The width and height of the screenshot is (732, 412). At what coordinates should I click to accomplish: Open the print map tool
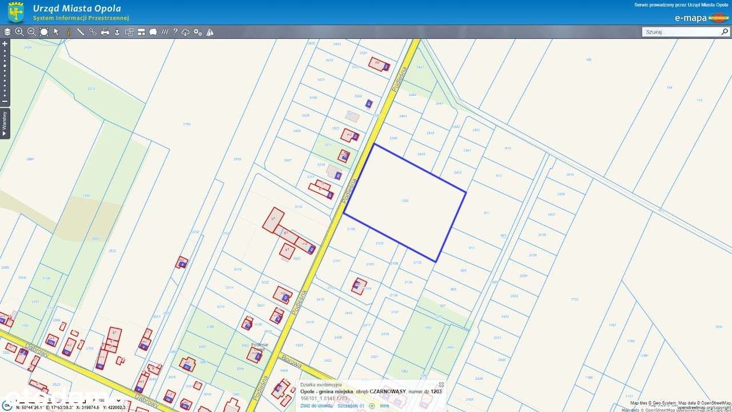click(105, 32)
